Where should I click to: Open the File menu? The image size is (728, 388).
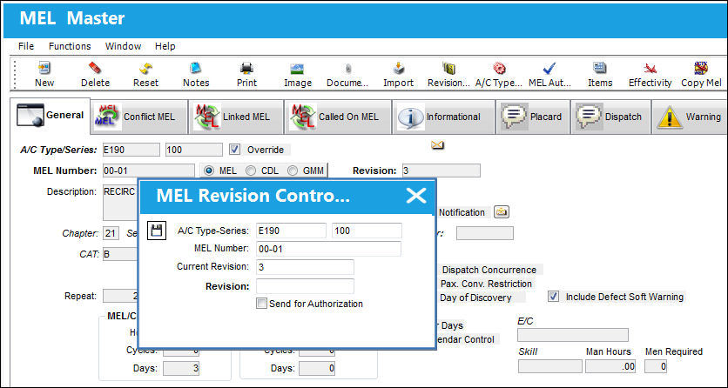point(26,46)
